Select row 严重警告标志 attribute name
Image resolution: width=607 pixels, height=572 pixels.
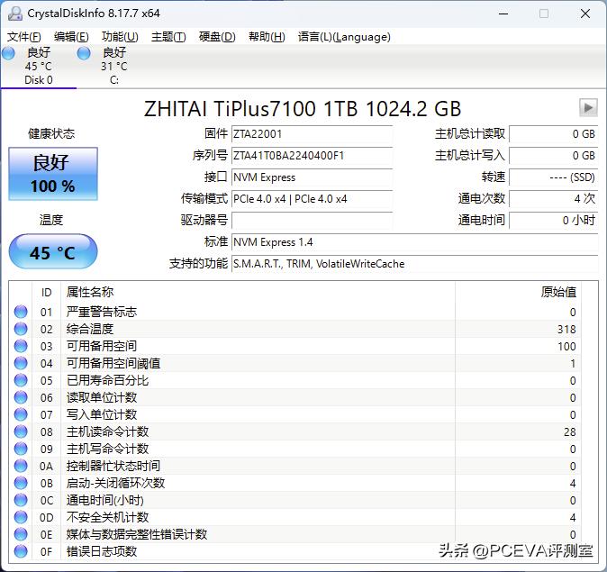tap(102, 312)
